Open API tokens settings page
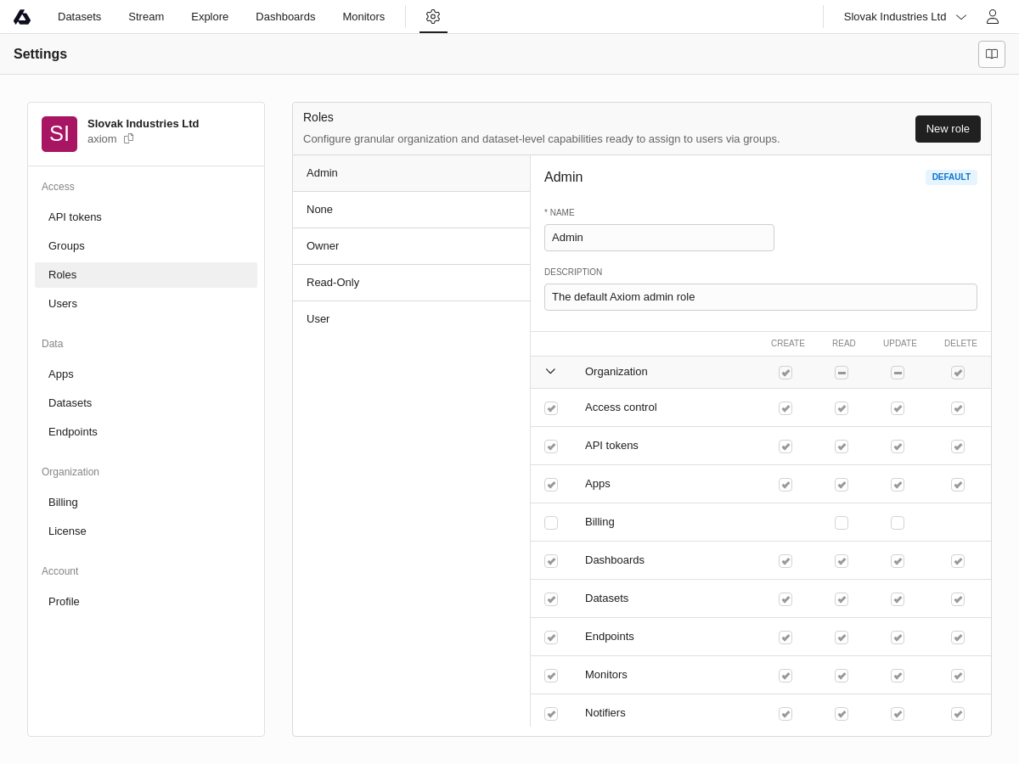 tap(75, 217)
